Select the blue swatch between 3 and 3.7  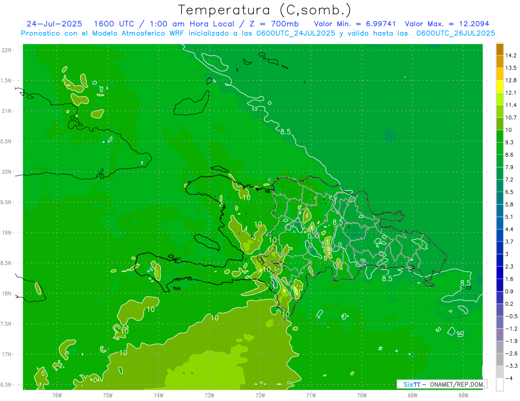[x=500, y=247]
